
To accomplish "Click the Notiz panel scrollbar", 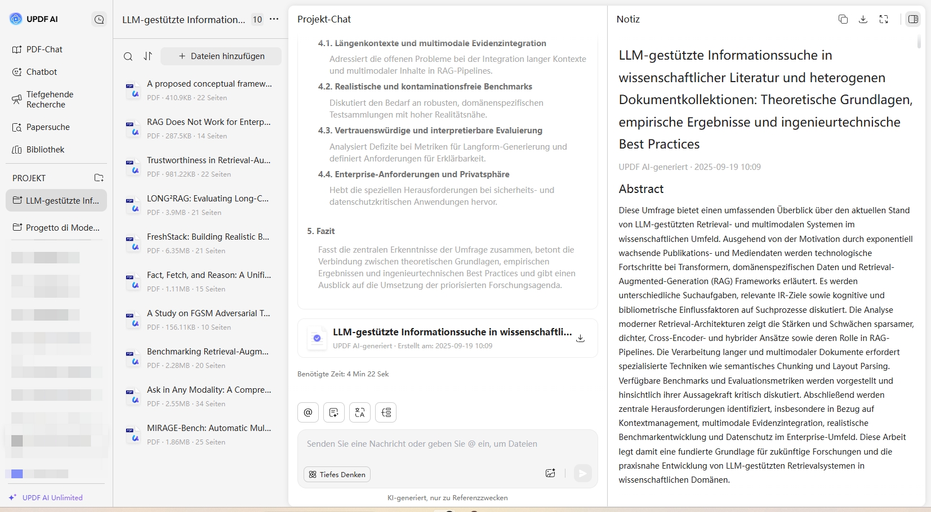I will [x=919, y=42].
